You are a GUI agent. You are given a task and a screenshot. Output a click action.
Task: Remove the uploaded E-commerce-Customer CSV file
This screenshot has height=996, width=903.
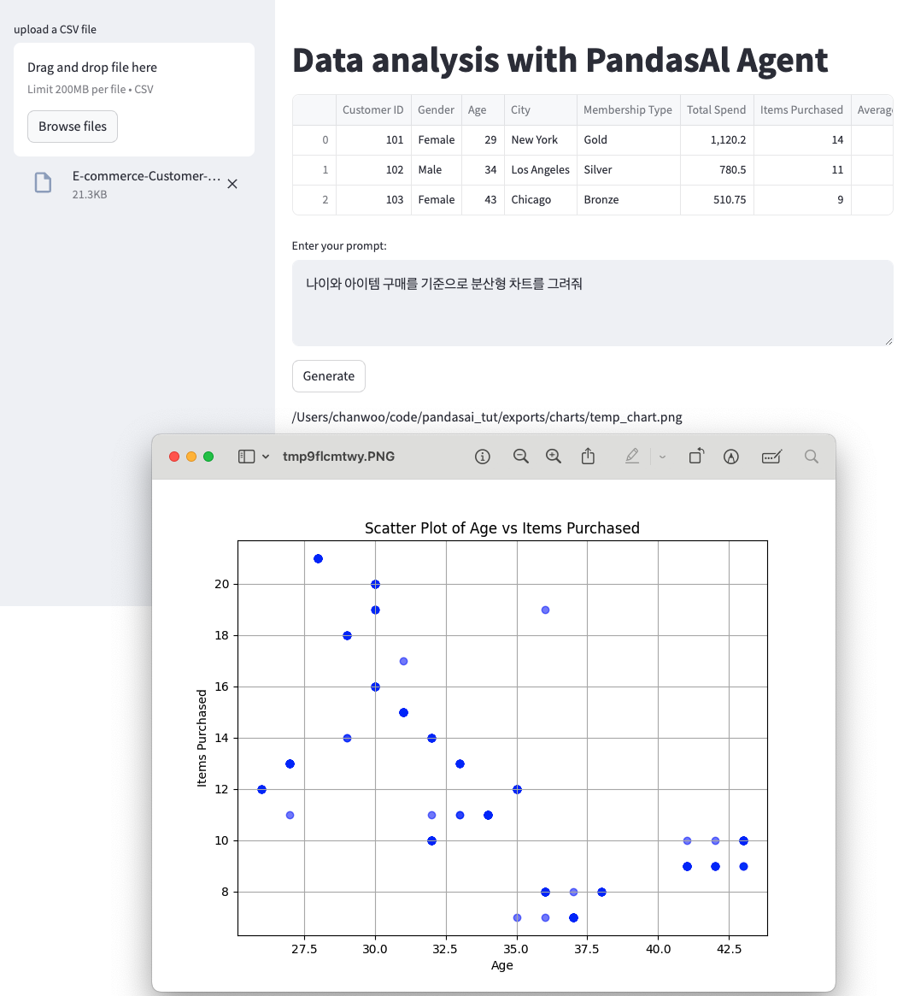coord(232,184)
